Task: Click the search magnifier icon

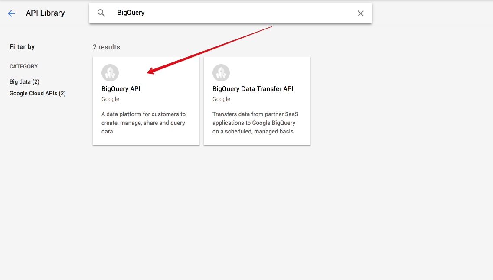Action: coord(101,13)
